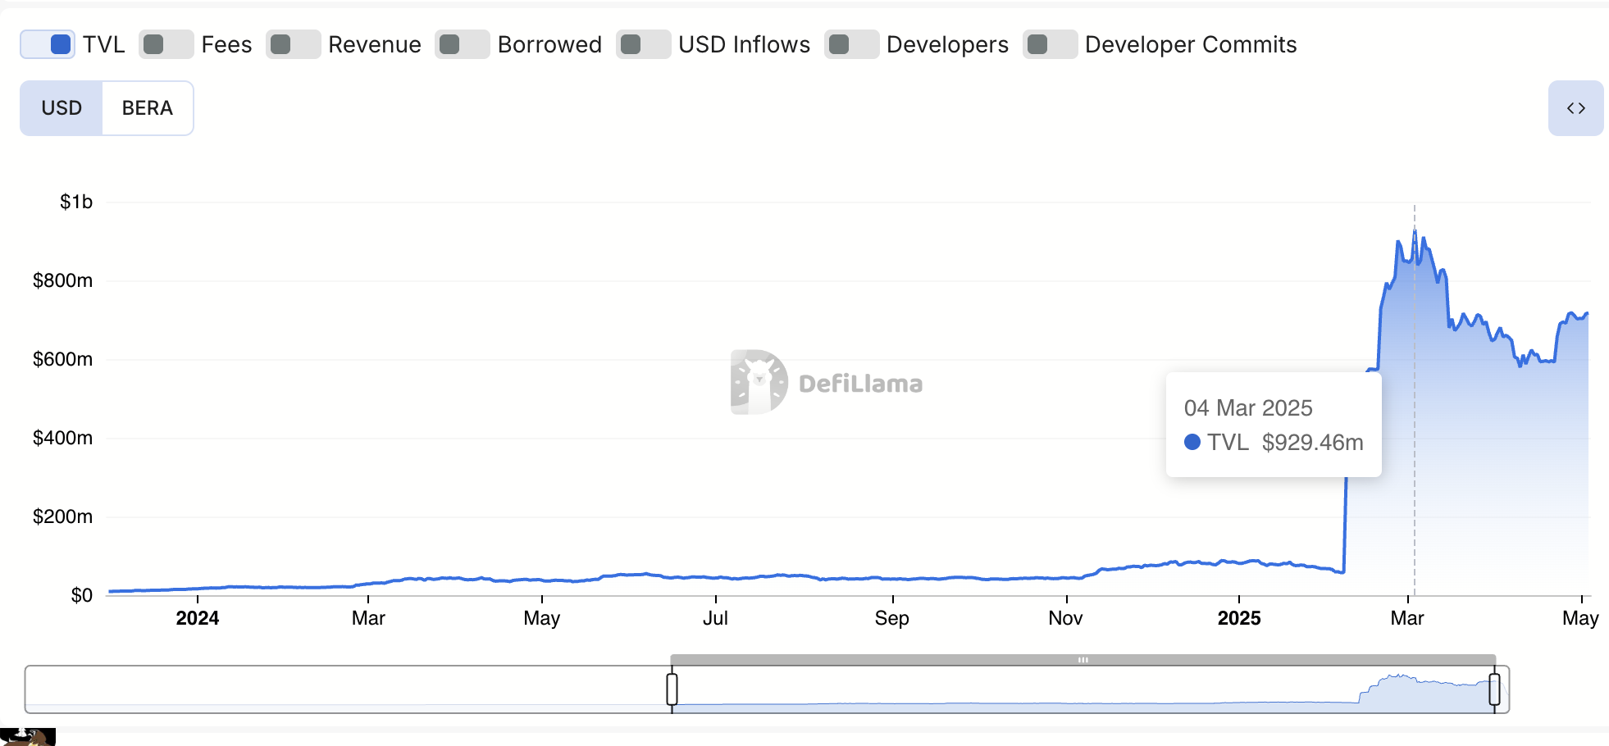The height and width of the screenshot is (746, 1609).
Task: Click the $1b label on the y-axis
Action: (x=77, y=202)
